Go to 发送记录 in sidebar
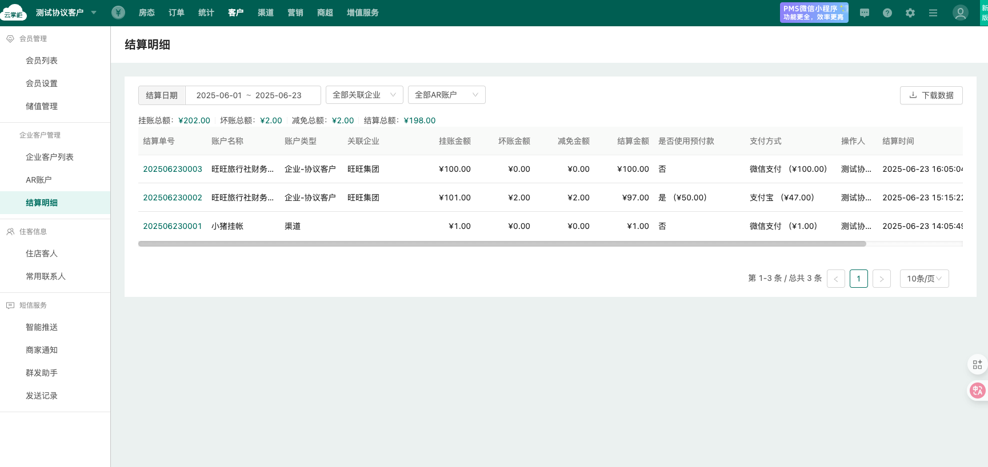 tap(42, 396)
